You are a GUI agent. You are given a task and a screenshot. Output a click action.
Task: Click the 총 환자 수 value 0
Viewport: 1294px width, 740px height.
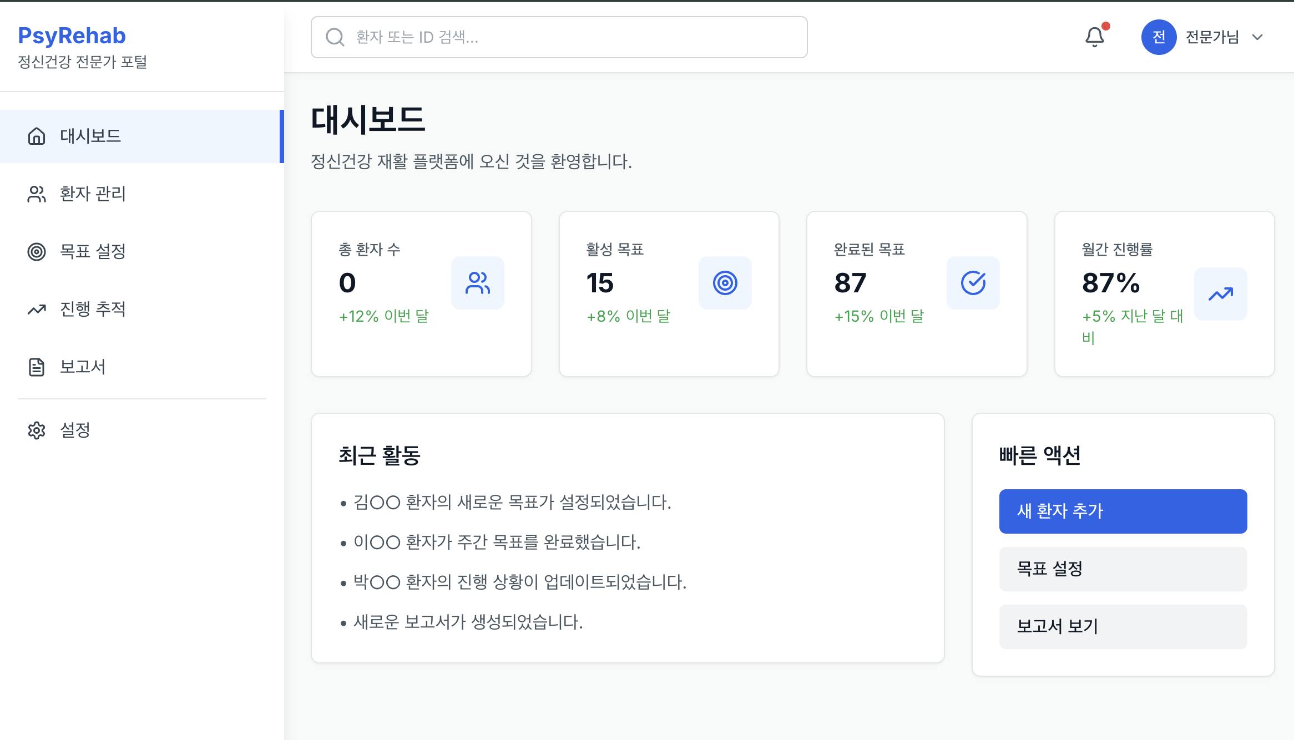(347, 283)
